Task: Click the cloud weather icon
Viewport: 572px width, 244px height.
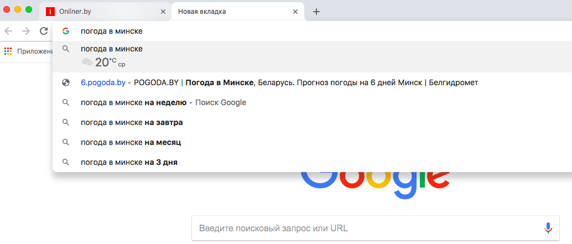Action: point(87,61)
